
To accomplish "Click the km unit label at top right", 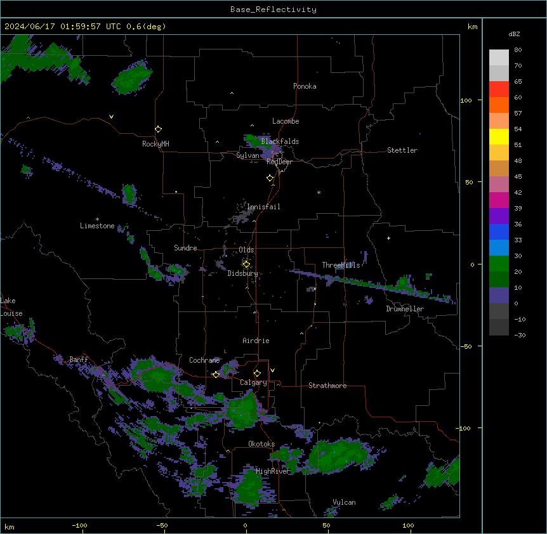I will [x=472, y=27].
